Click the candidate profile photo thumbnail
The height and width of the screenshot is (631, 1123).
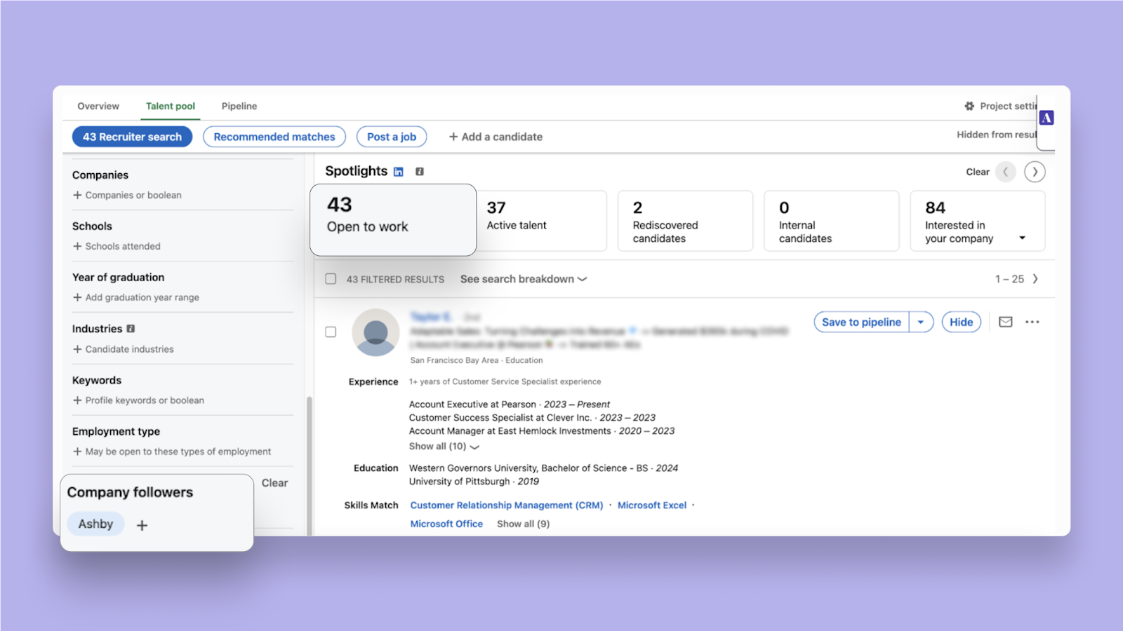376,332
